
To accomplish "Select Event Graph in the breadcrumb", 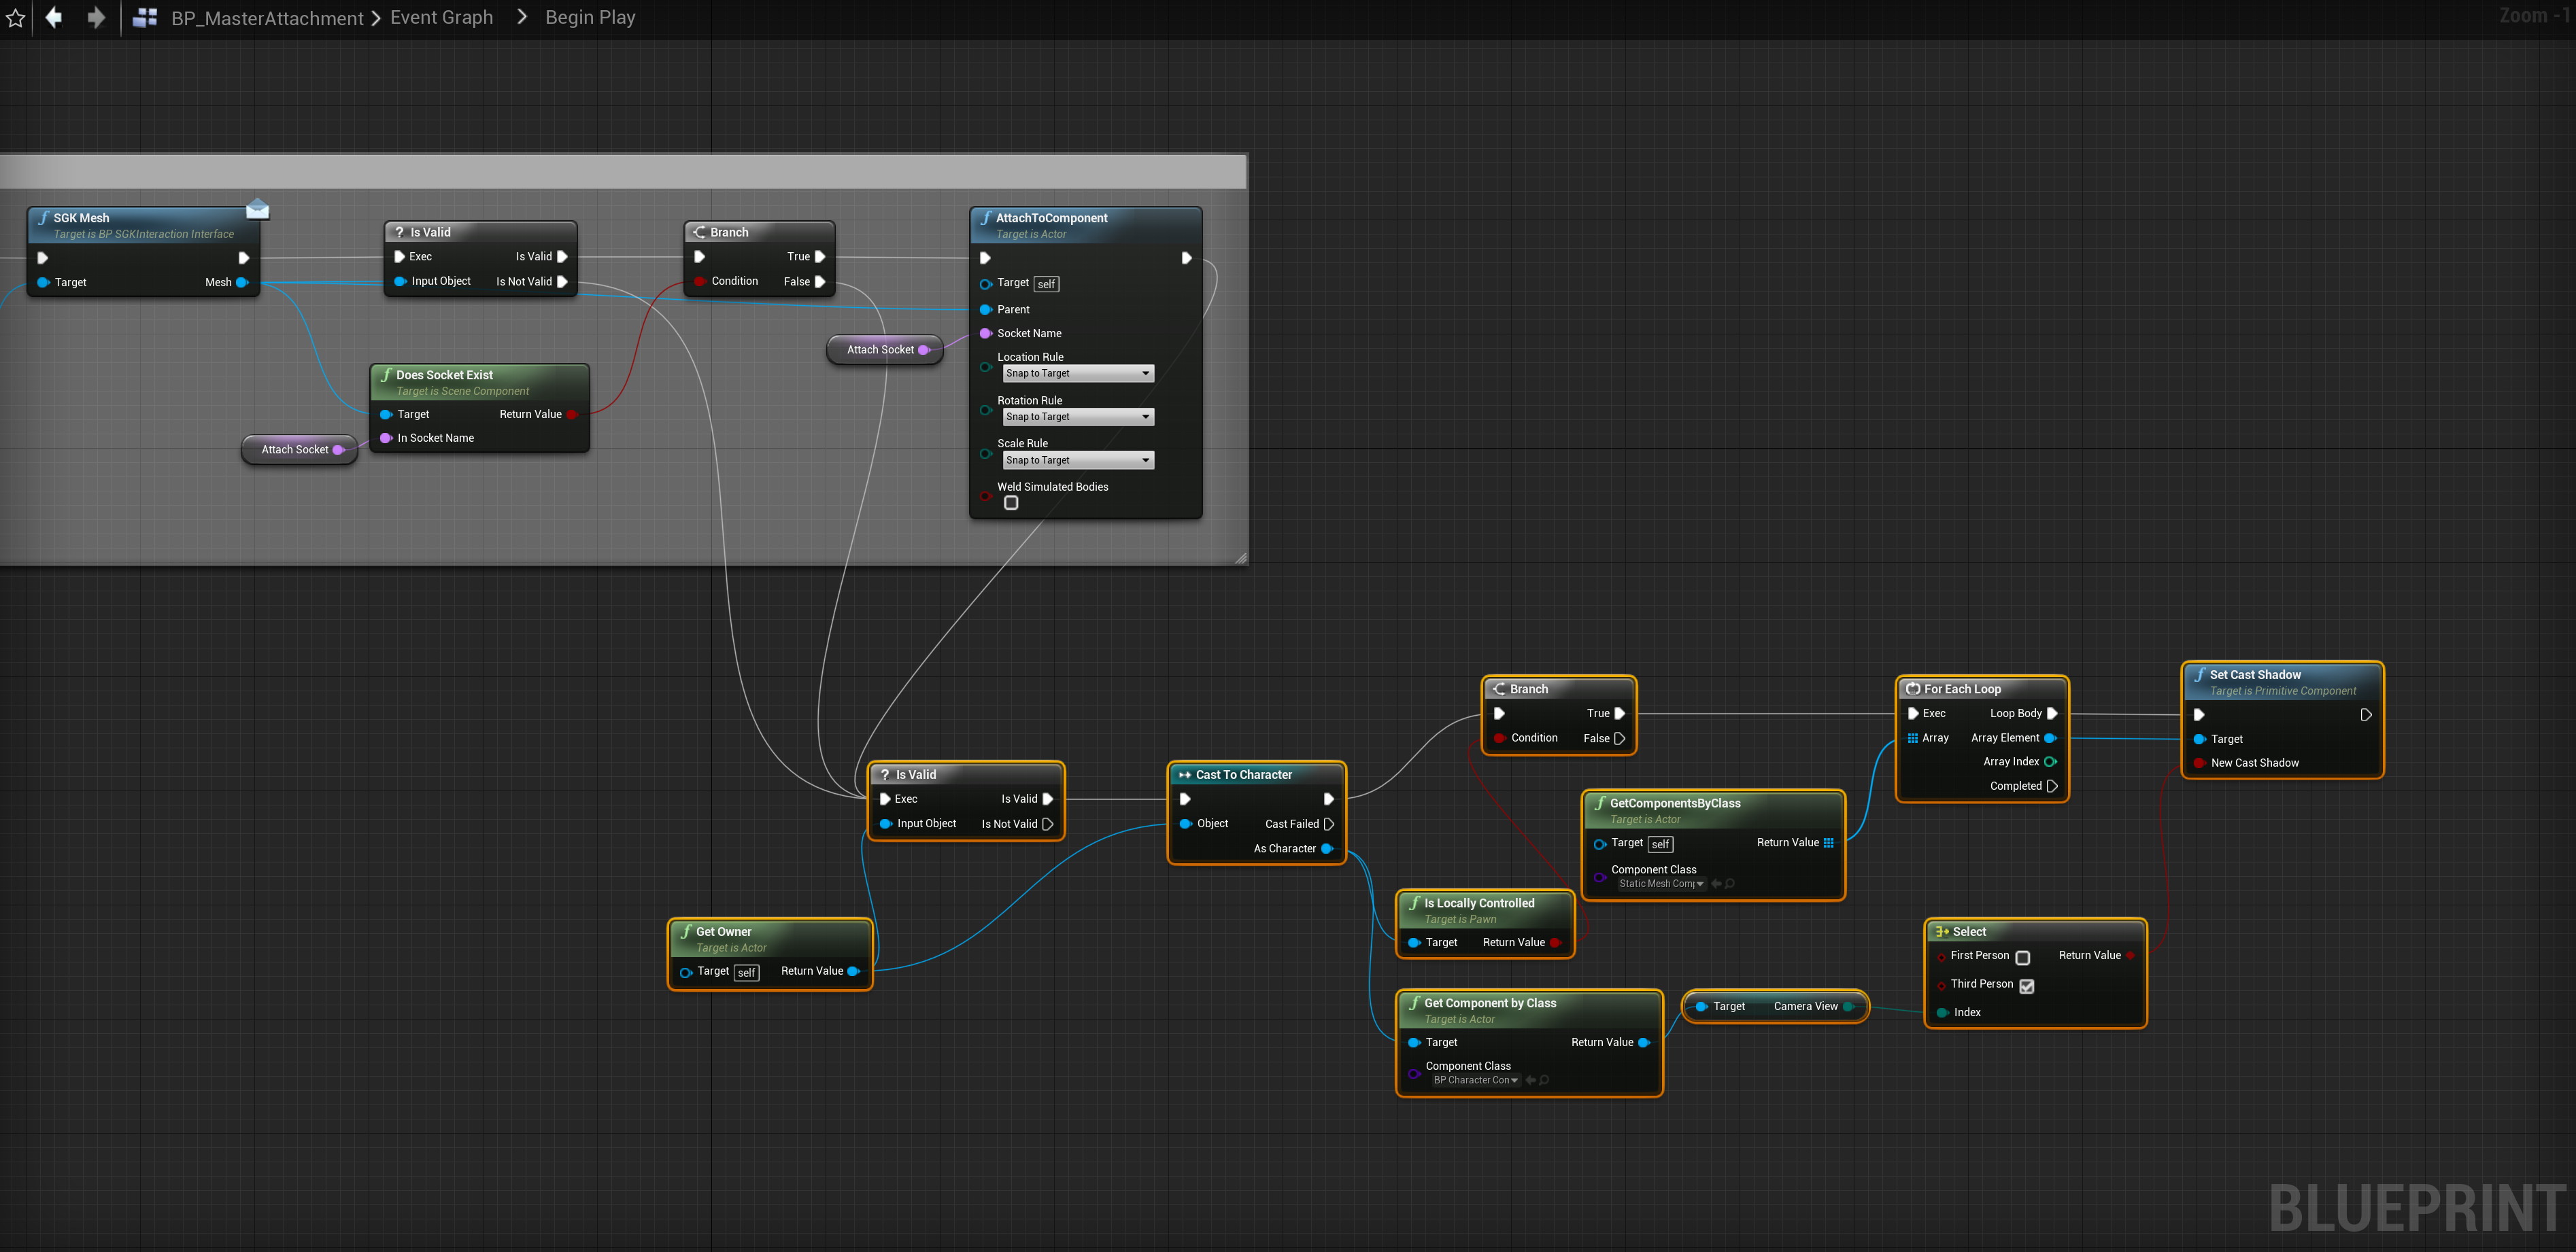I will point(441,18).
